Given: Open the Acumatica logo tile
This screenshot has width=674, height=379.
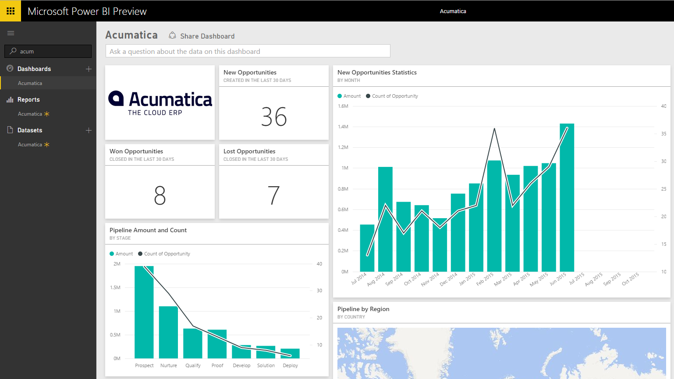Looking at the screenshot, I should (x=160, y=103).
